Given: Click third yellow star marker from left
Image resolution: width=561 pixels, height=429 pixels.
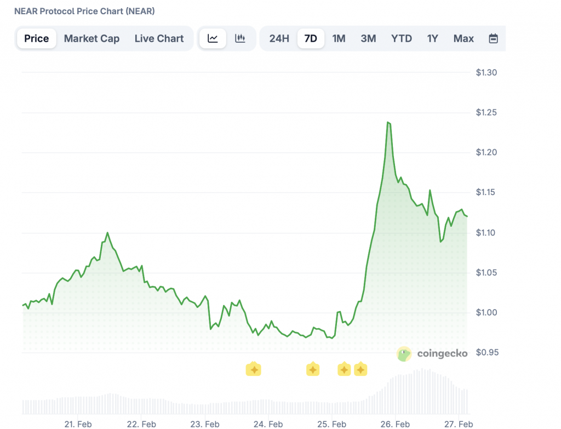Looking at the screenshot, I should [x=344, y=369].
